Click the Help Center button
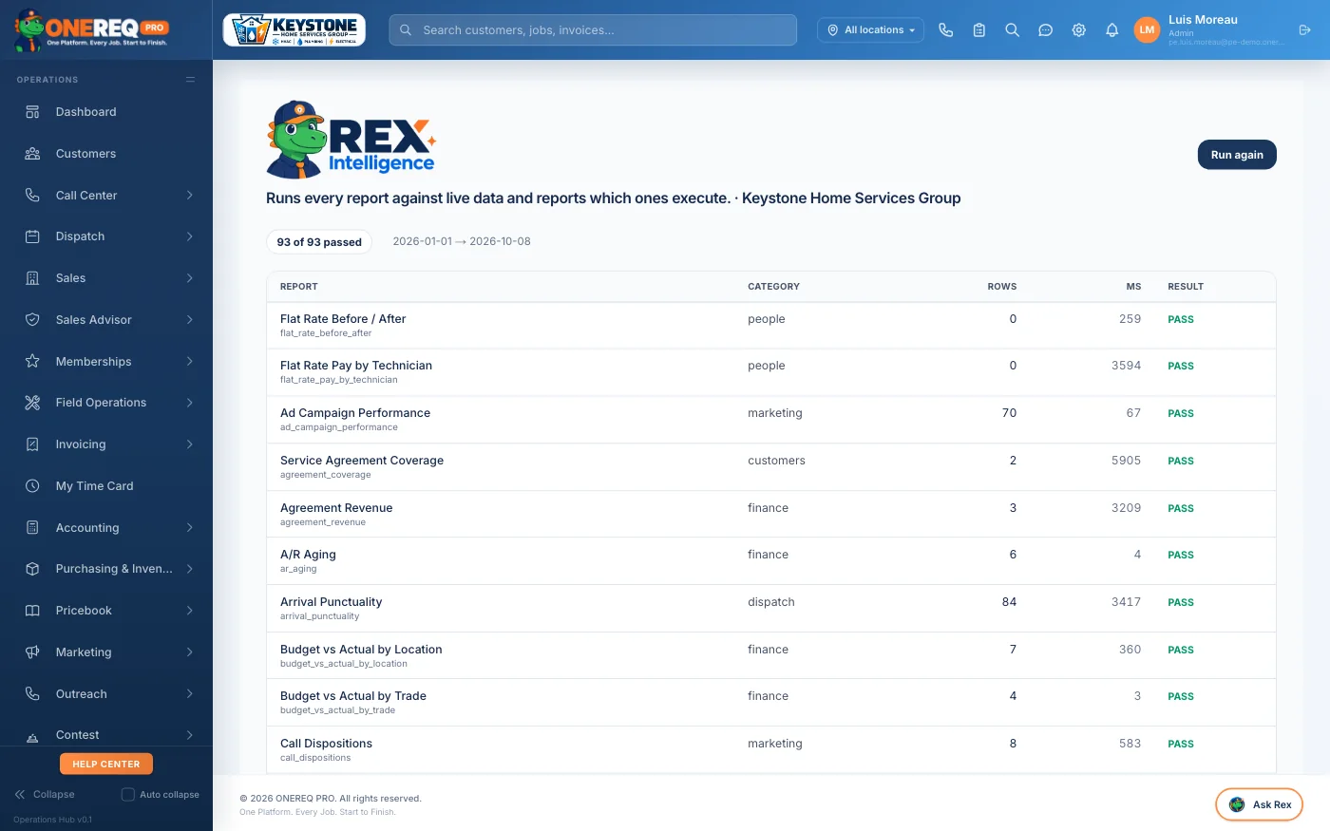 106,765
